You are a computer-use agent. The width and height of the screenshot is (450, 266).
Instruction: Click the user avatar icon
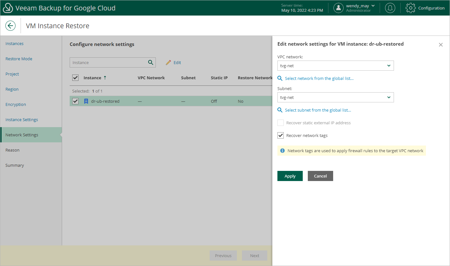pos(339,8)
